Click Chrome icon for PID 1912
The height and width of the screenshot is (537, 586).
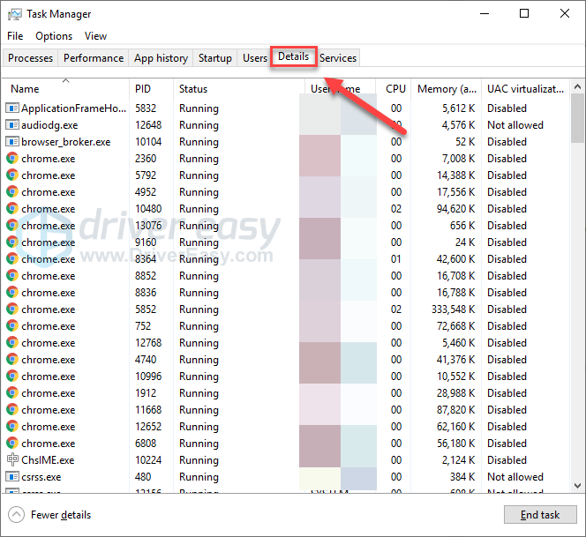12,393
